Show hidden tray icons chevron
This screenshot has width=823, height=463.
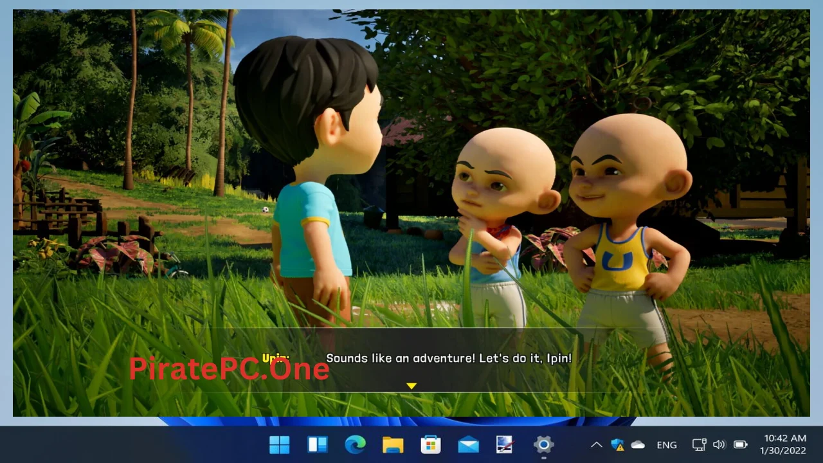(596, 444)
